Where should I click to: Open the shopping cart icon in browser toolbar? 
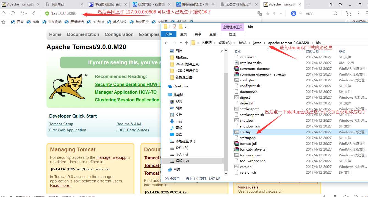point(348,13)
